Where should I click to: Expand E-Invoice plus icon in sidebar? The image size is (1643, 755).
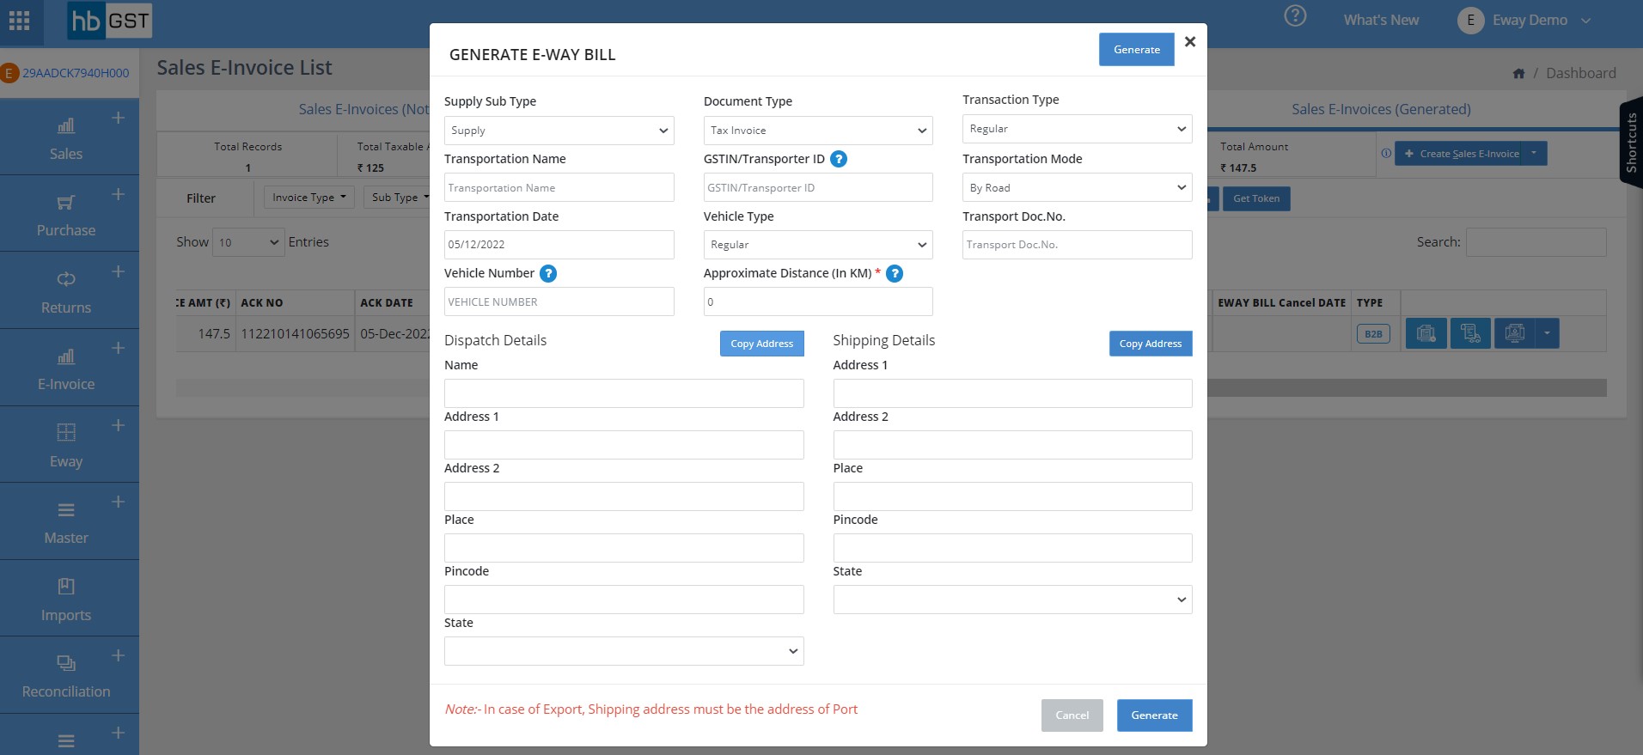click(x=119, y=348)
